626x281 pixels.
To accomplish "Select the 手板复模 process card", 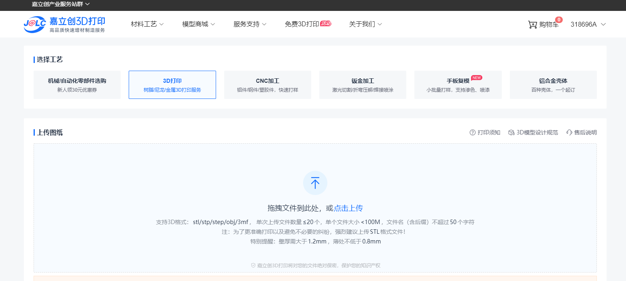I will 458,85.
